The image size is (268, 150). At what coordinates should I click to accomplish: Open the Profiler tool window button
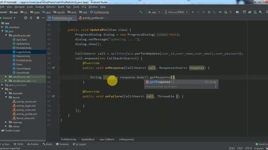point(33,144)
